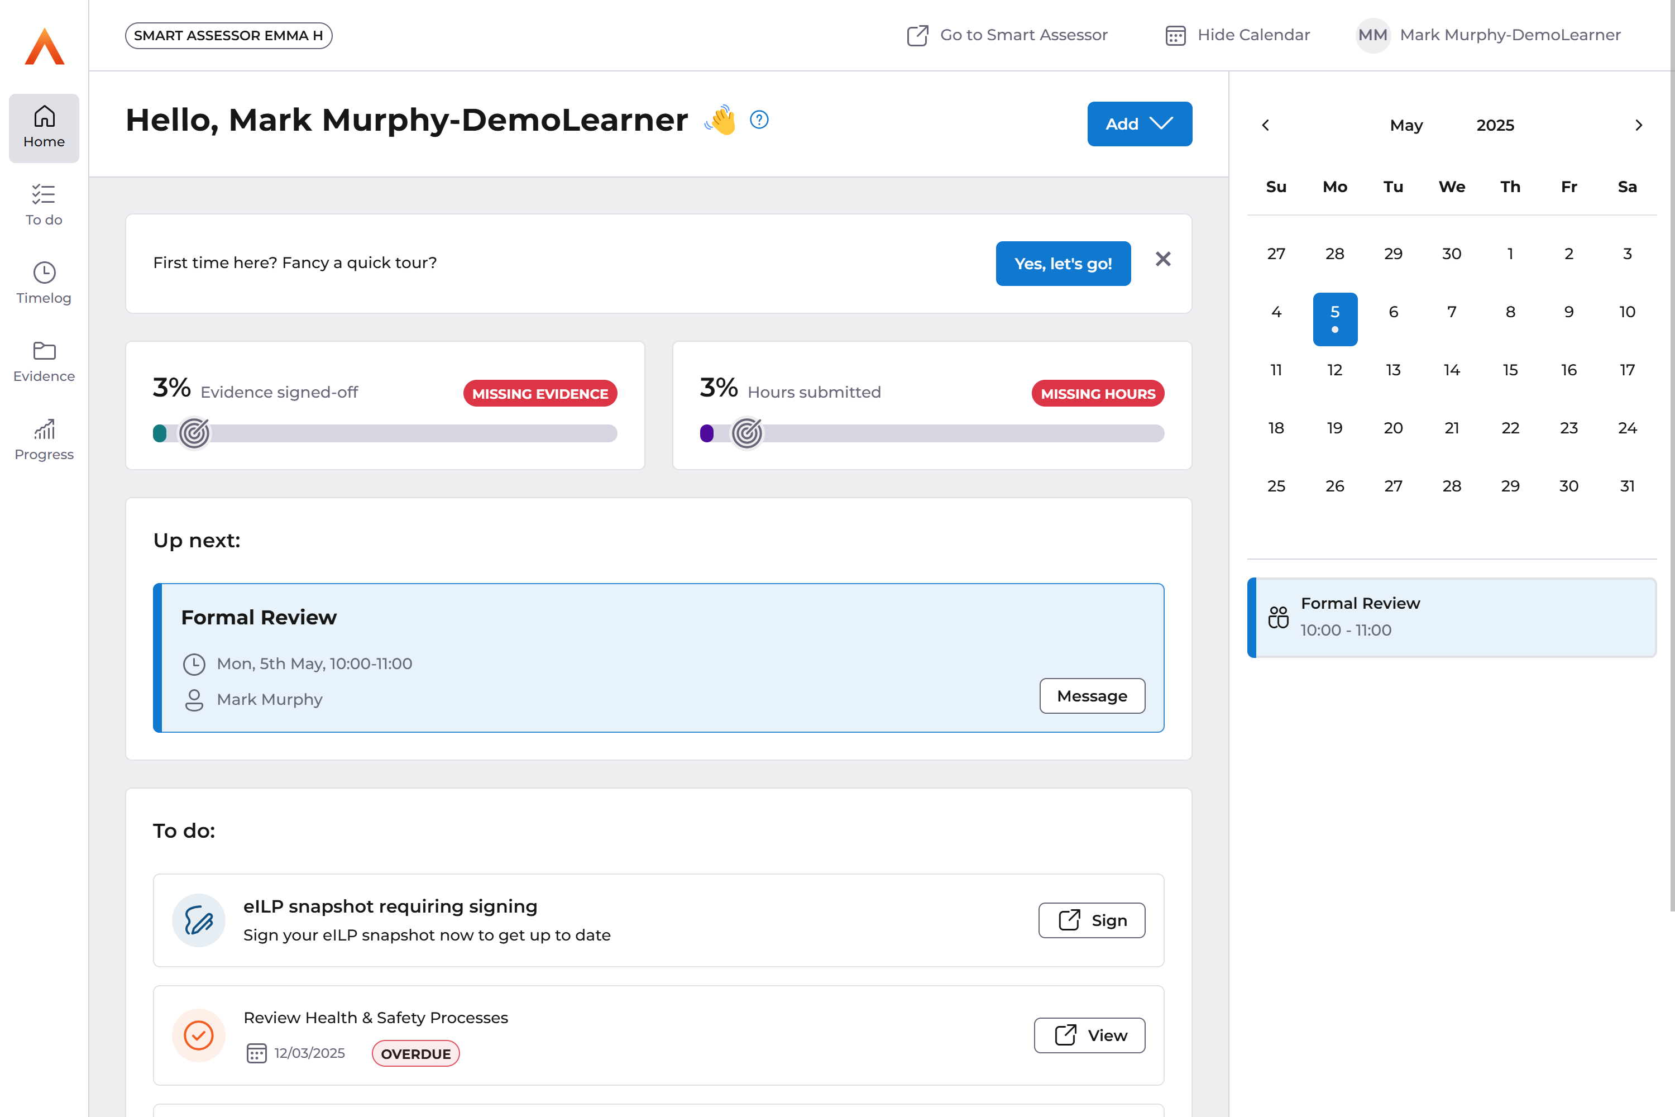
Task: Open the To do sidebar section
Action: point(44,204)
